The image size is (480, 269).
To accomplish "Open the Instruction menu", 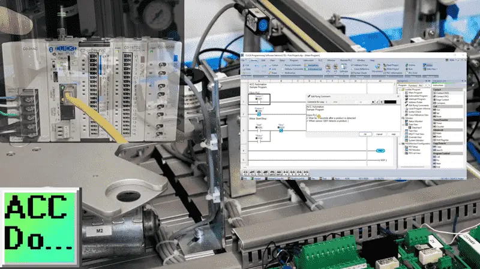I will tap(308, 61).
